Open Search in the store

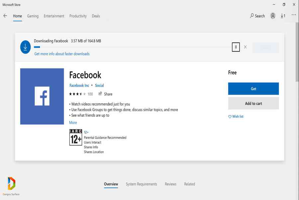pyautogui.click(x=257, y=16)
